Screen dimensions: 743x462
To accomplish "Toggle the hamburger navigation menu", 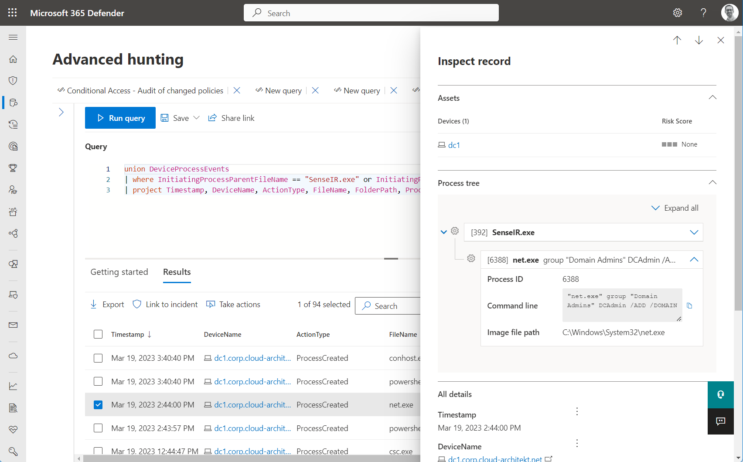I will [x=13, y=37].
